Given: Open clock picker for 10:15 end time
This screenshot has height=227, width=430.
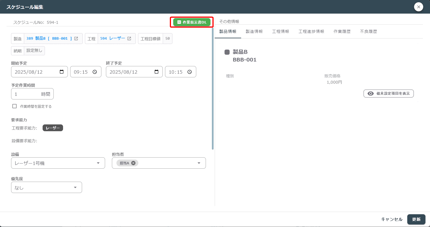Looking at the screenshot, I should pyautogui.click(x=190, y=72).
